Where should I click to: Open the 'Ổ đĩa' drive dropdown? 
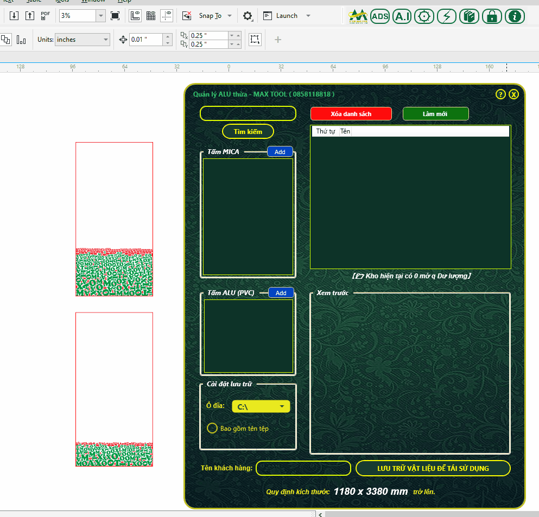261,407
